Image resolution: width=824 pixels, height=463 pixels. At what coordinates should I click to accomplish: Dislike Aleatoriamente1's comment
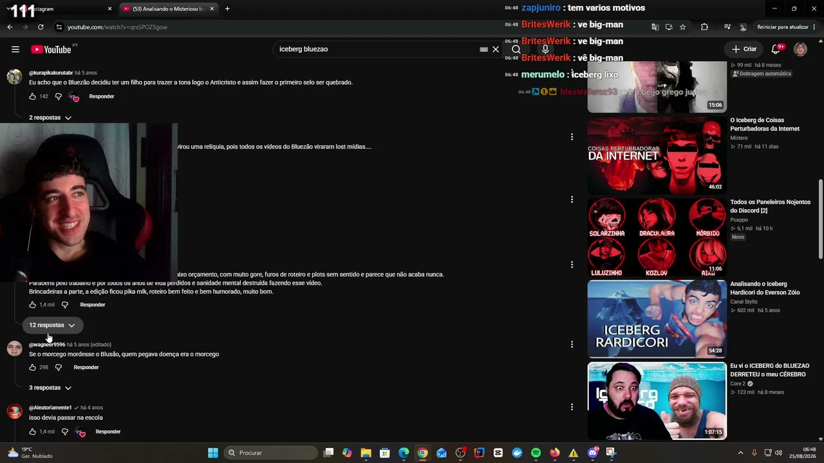[x=64, y=431]
